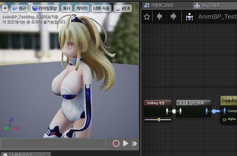Click 로컬을 컴포넌트로 blue output pin

pos(207,111)
